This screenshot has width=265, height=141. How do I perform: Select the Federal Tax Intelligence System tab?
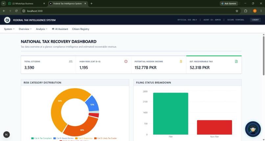click(x=67, y=4)
